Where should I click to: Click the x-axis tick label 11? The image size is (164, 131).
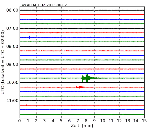point(111,121)
